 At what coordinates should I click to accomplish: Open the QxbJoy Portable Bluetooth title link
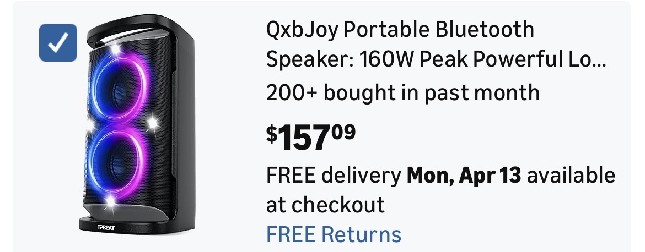coord(400,29)
